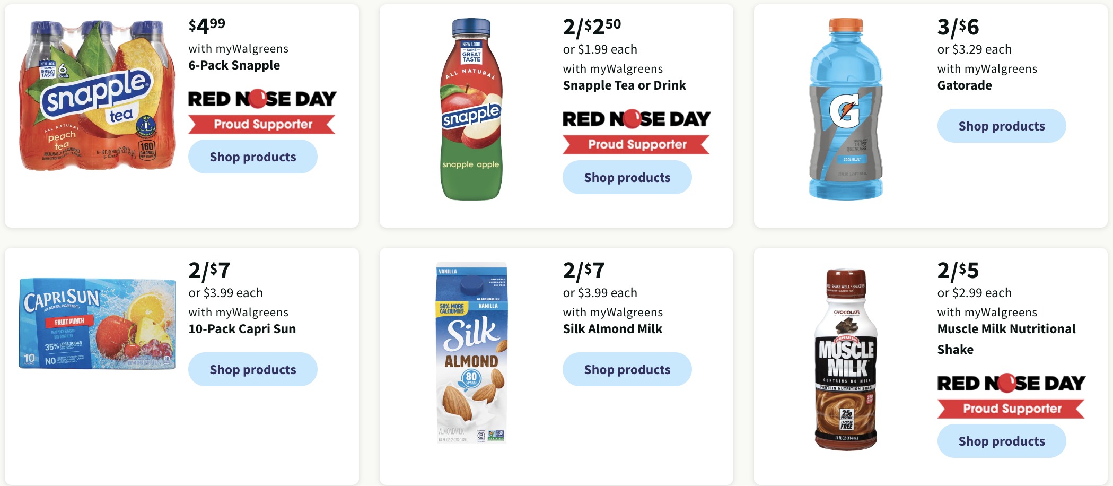Viewport: 1113px width, 486px height.
Task: Click the Red Nose Day logo on Snapple Tea or Drink
Action: pos(636,119)
